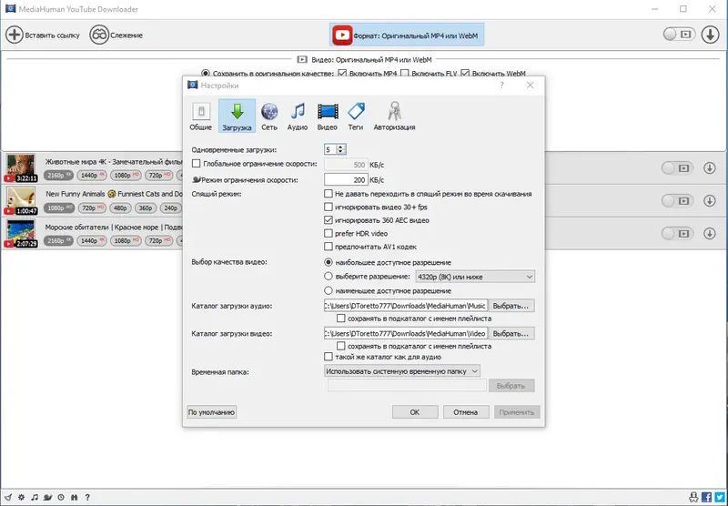Select 480p quality for New Funny Animals

pos(120,207)
